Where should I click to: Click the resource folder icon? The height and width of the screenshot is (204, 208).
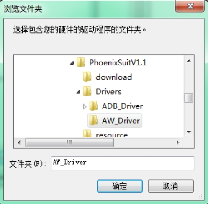[x=87, y=134]
